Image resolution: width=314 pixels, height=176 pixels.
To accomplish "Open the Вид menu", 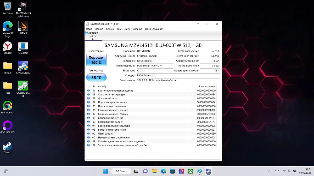I will tap(119, 29).
